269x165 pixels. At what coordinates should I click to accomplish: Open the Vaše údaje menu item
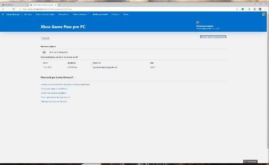[28, 15]
